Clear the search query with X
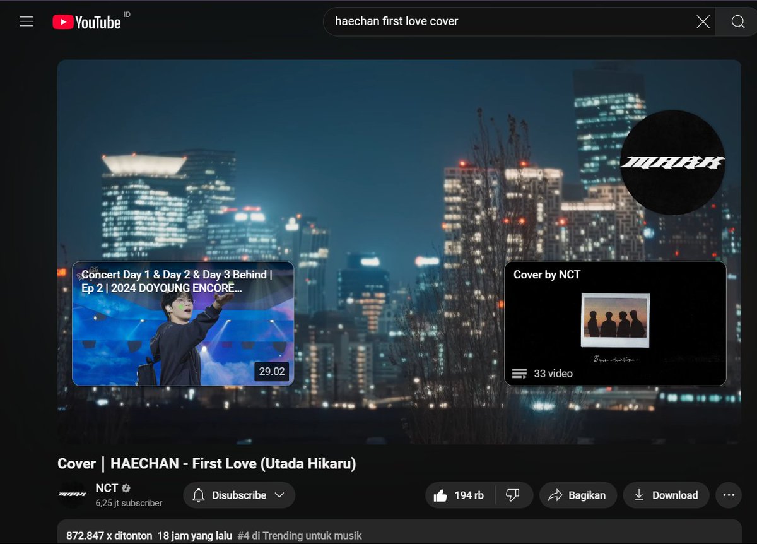The image size is (757, 544). click(703, 22)
